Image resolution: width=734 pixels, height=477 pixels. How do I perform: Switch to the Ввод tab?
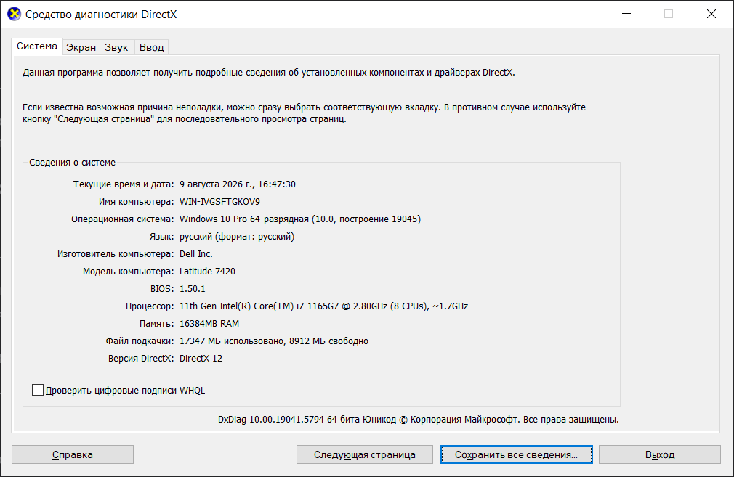(x=152, y=47)
